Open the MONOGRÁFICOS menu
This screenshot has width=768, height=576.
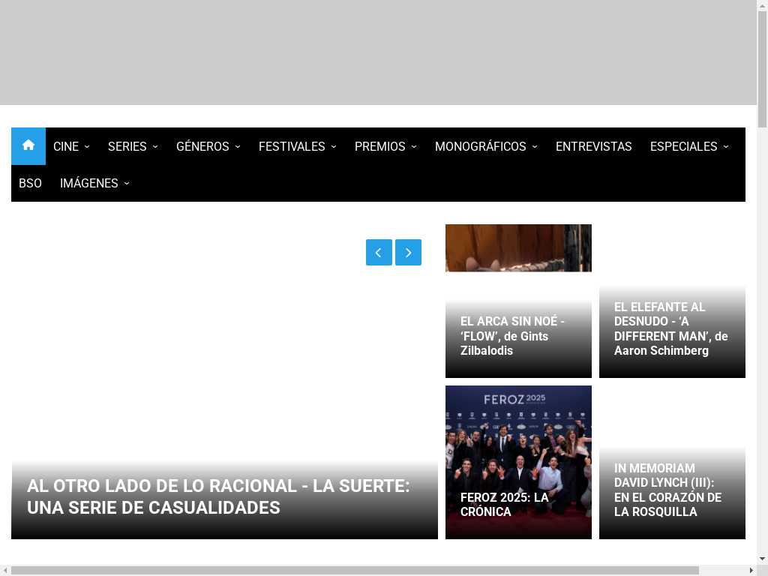(486, 146)
